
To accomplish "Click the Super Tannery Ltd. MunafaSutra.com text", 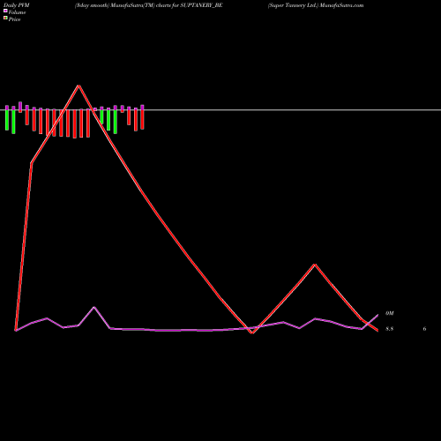I will tap(316, 5).
